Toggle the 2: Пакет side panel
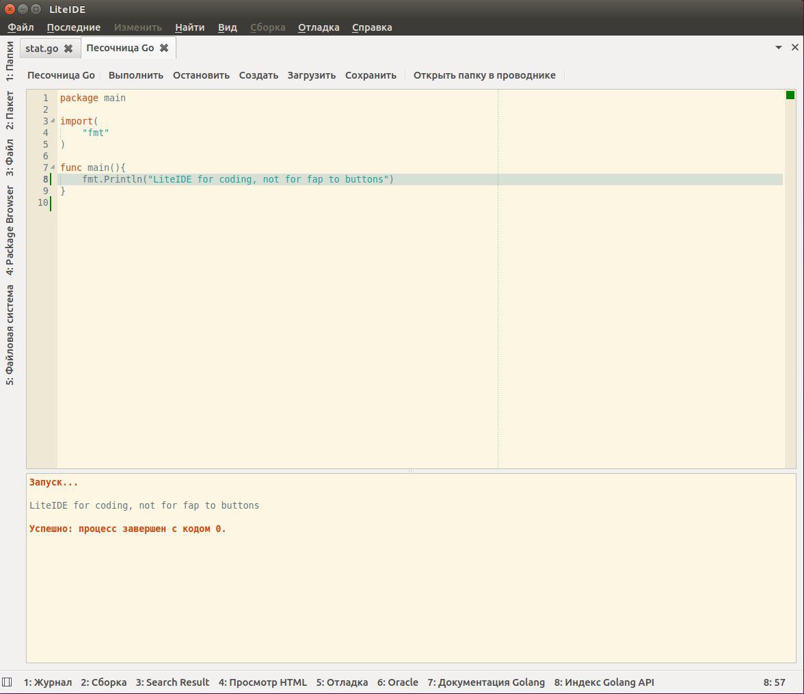This screenshot has height=694, width=804. tap(10, 110)
